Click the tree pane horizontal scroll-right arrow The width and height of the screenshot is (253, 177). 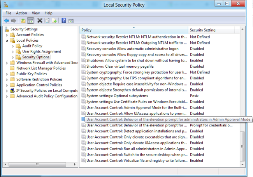click(x=75, y=165)
